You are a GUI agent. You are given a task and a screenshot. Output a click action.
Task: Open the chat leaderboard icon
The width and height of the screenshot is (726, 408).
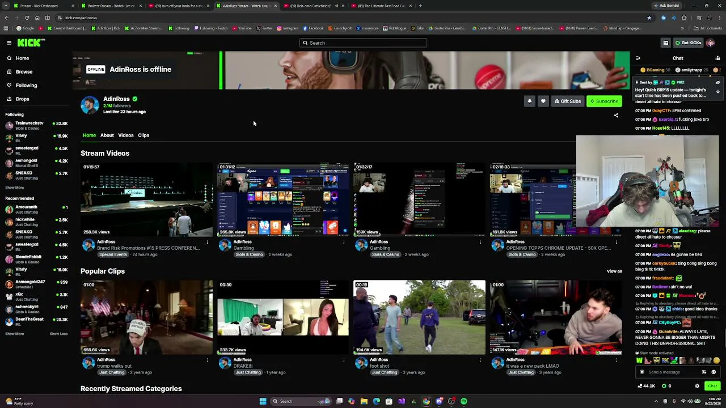717,58
